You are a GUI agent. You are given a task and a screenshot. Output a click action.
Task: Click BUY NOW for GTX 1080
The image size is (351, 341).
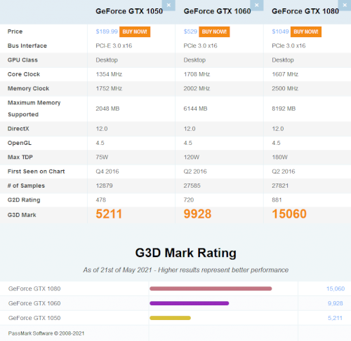(306, 32)
